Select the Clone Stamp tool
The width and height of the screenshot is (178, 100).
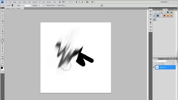pyautogui.click(x=3, y=31)
